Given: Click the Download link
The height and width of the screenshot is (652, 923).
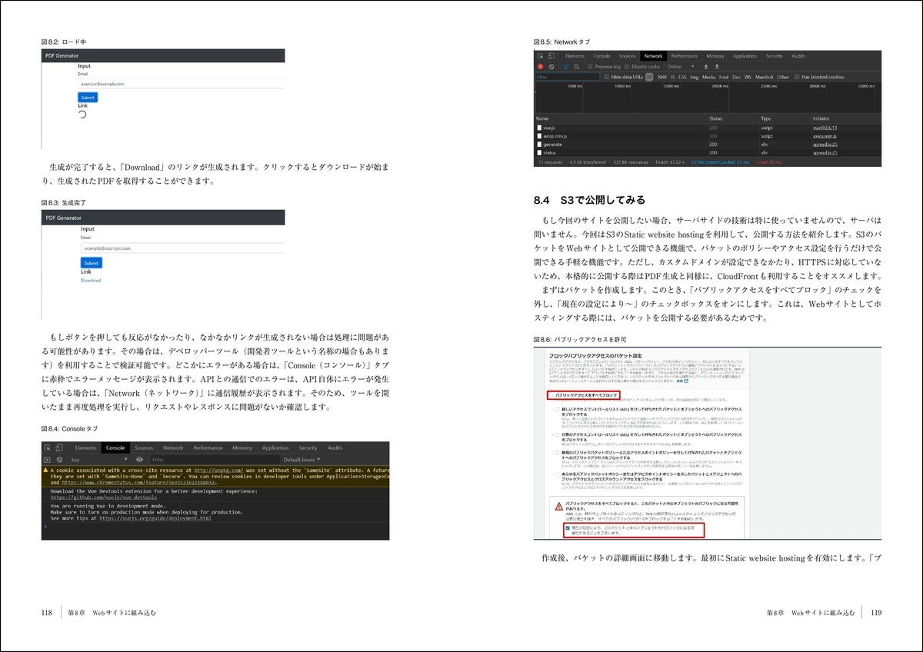Looking at the screenshot, I should point(91,280).
